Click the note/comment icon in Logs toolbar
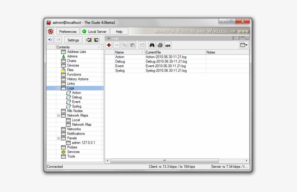Viewport: 297px width, 192px height. 142,45
